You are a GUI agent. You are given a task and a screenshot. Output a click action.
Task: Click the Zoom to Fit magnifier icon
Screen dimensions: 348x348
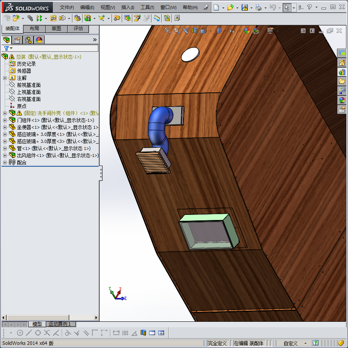(167, 31)
